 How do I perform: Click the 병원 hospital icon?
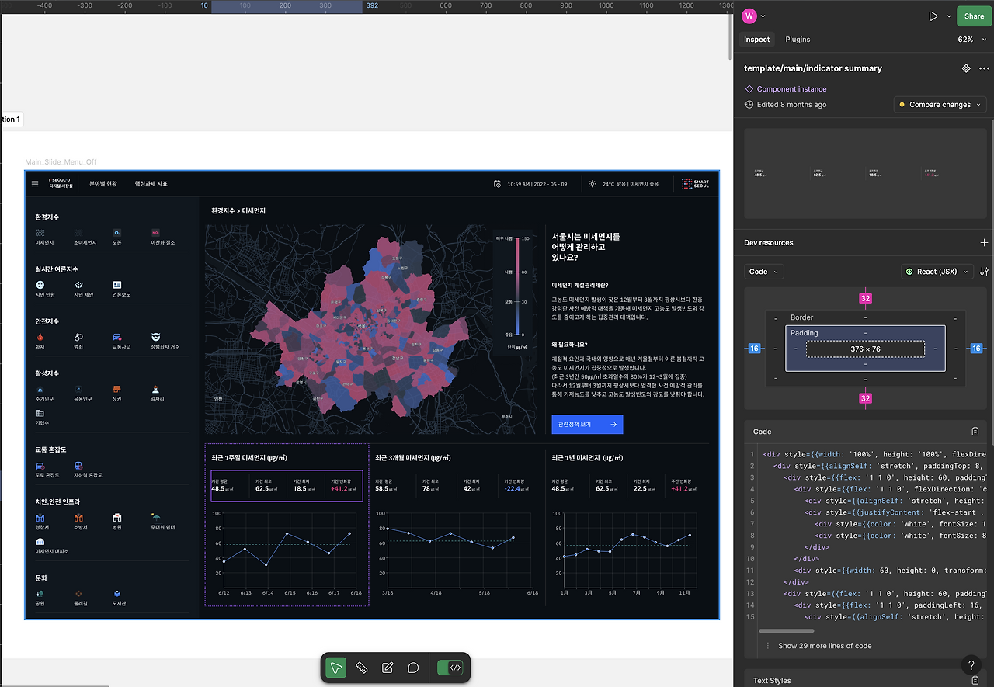[116, 517]
